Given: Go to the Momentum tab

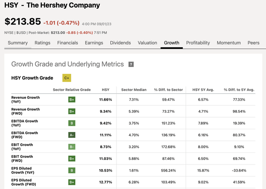Looking at the screenshot, I should 229,43.
